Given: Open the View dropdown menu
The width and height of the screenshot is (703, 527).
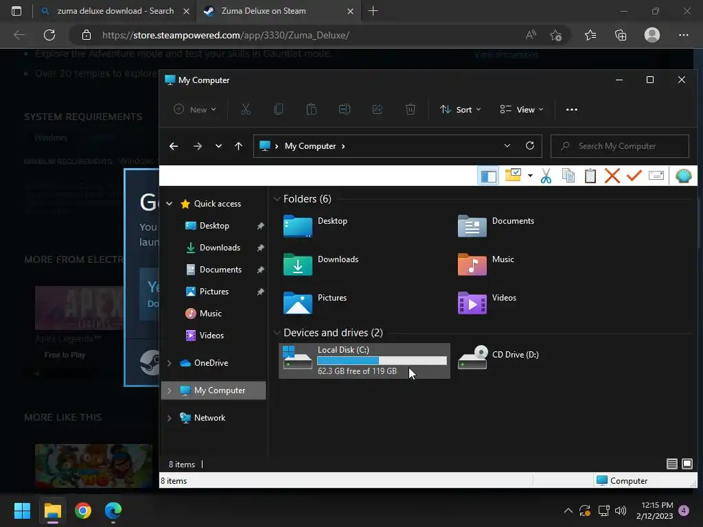Looking at the screenshot, I should pos(522,109).
